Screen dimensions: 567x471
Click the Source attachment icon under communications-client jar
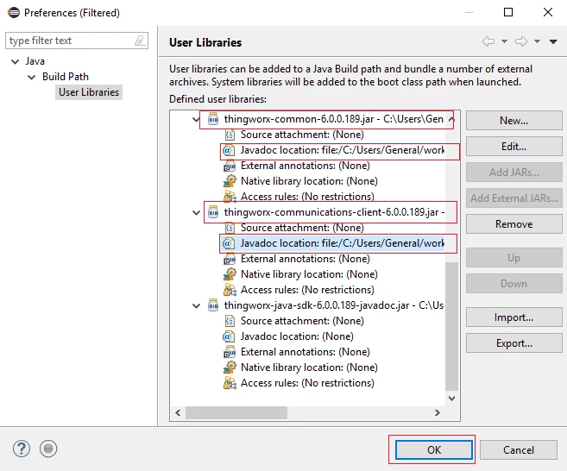click(230, 228)
